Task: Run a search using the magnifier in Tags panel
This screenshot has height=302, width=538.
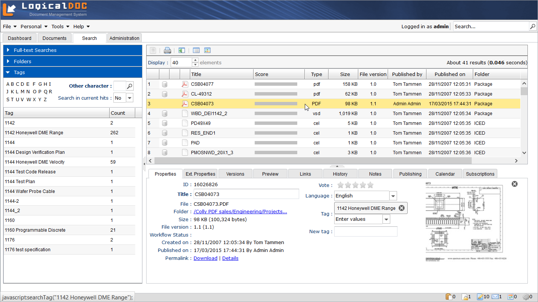Action: (x=129, y=86)
